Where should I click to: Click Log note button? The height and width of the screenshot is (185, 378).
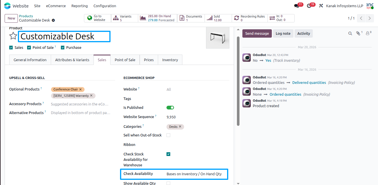283,34
